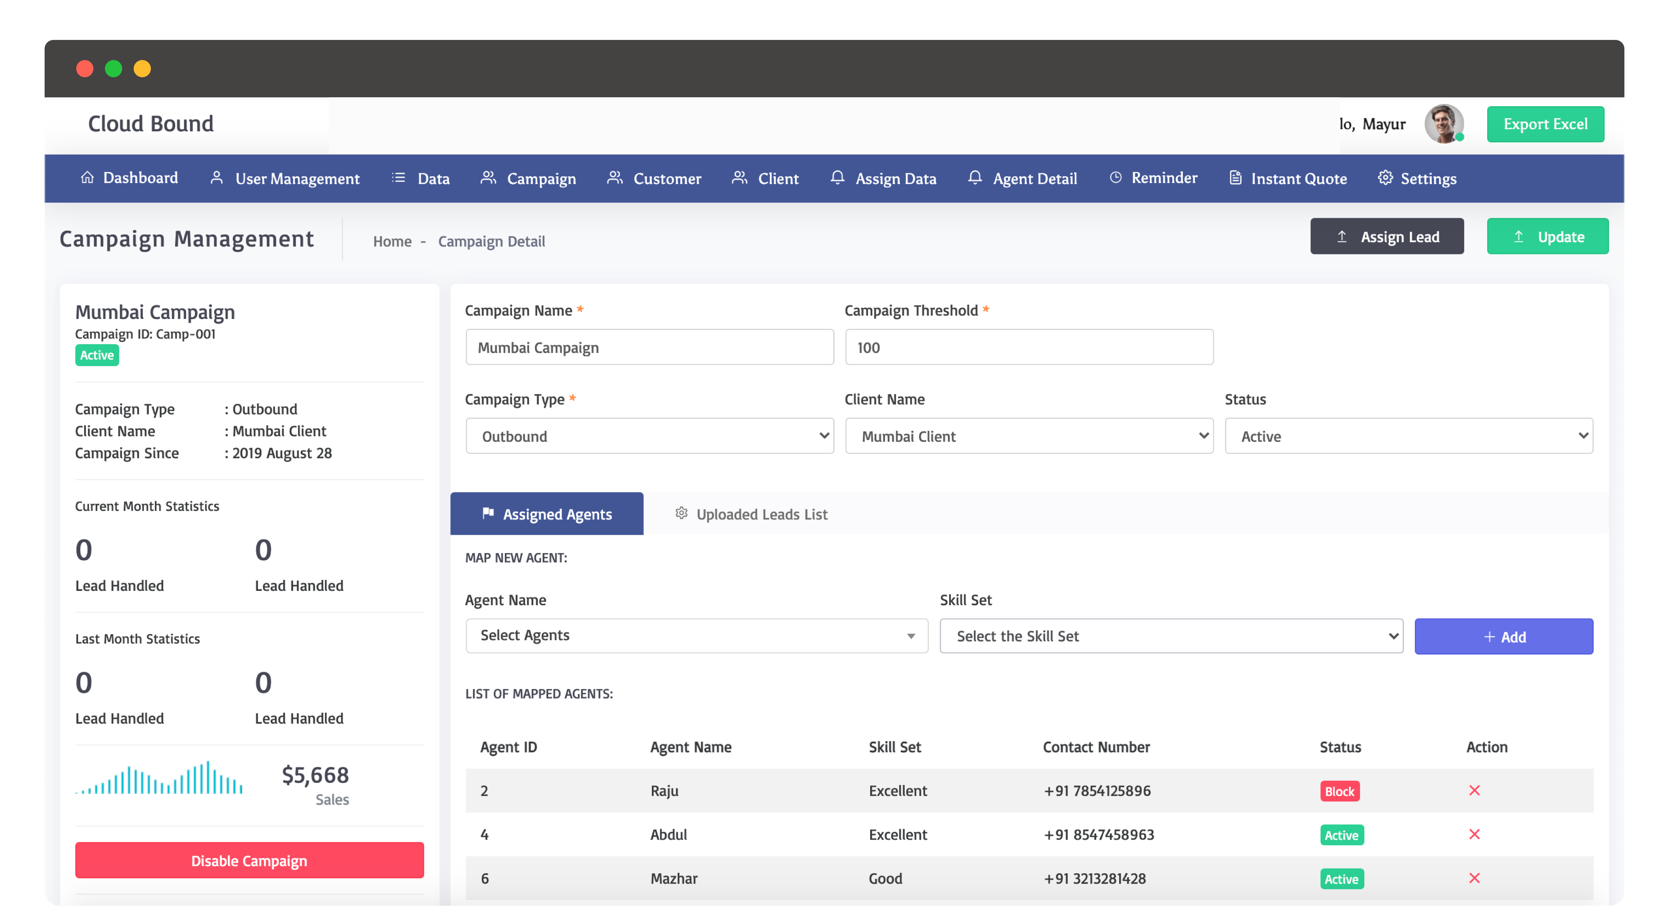
Task: Click the Block status badge for Raju
Action: [1340, 791]
